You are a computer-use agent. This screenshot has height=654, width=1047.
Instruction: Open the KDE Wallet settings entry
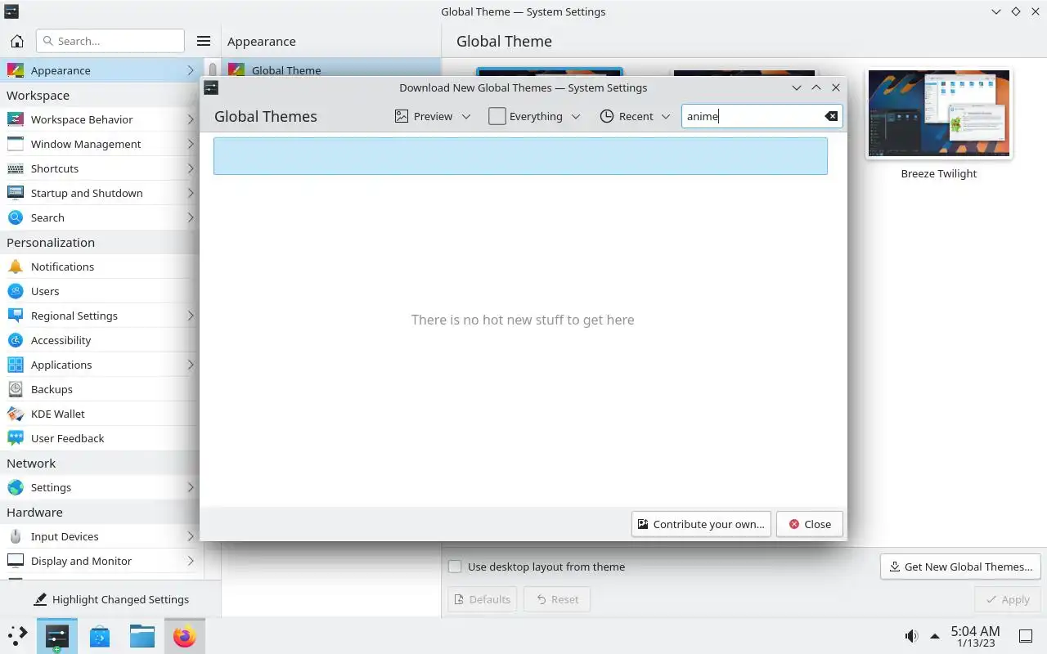click(x=100, y=414)
